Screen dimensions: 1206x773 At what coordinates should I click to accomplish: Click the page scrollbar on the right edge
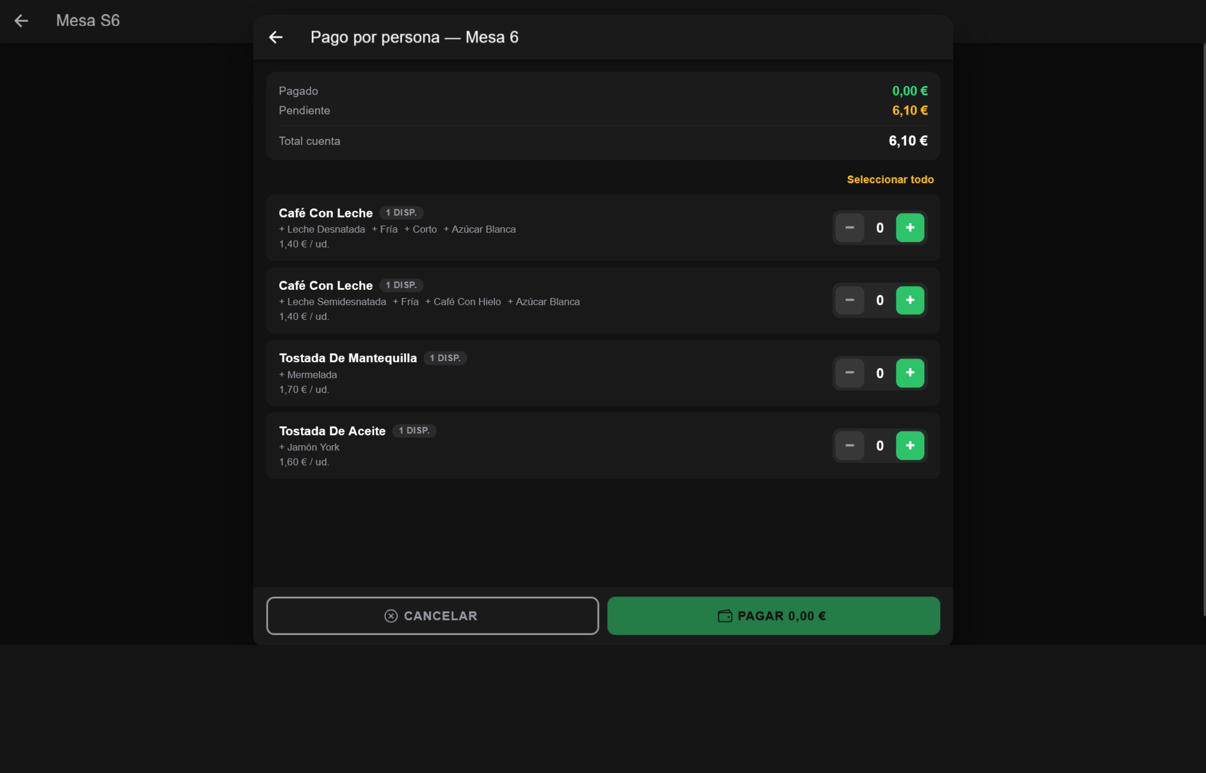(1204, 329)
